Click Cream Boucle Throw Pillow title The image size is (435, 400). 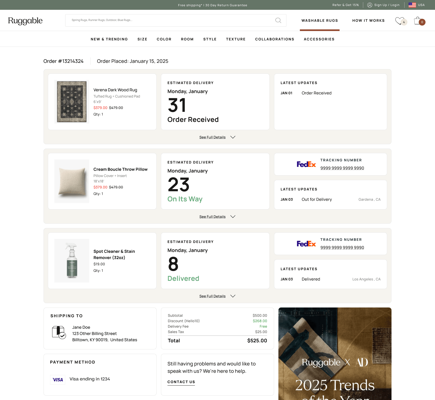(120, 169)
